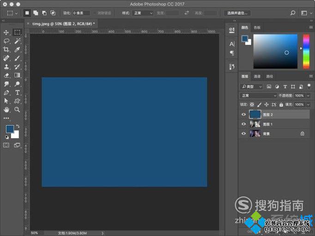Click the 选择并遮住 Select and Mask button

click(x=237, y=13)
